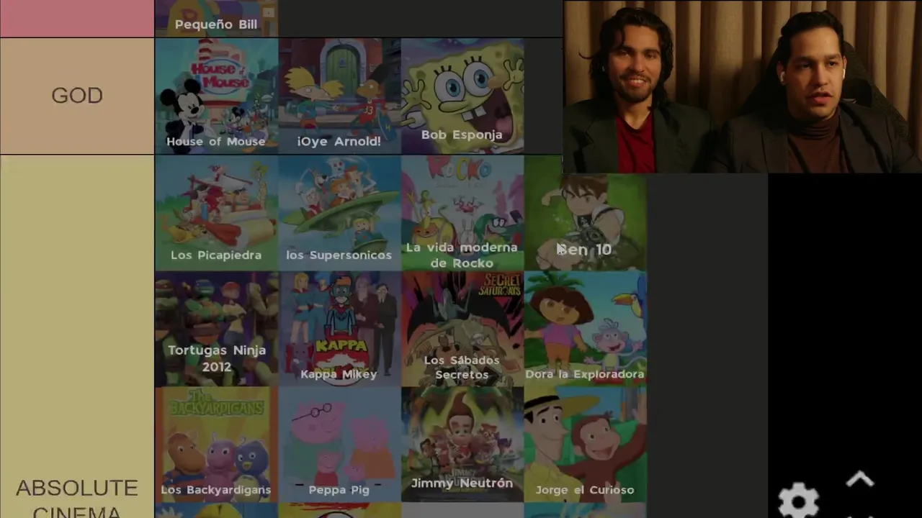Viewport: 922px width, 518px height.
Task: Select the Peppa Pig thumbnail
Action: point(339,445)
